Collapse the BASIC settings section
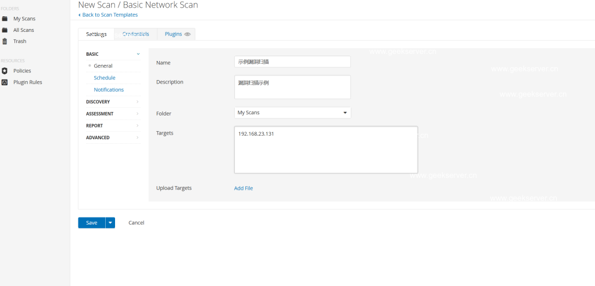The height and width of the screenshot is (286, 595). point(138,54)
